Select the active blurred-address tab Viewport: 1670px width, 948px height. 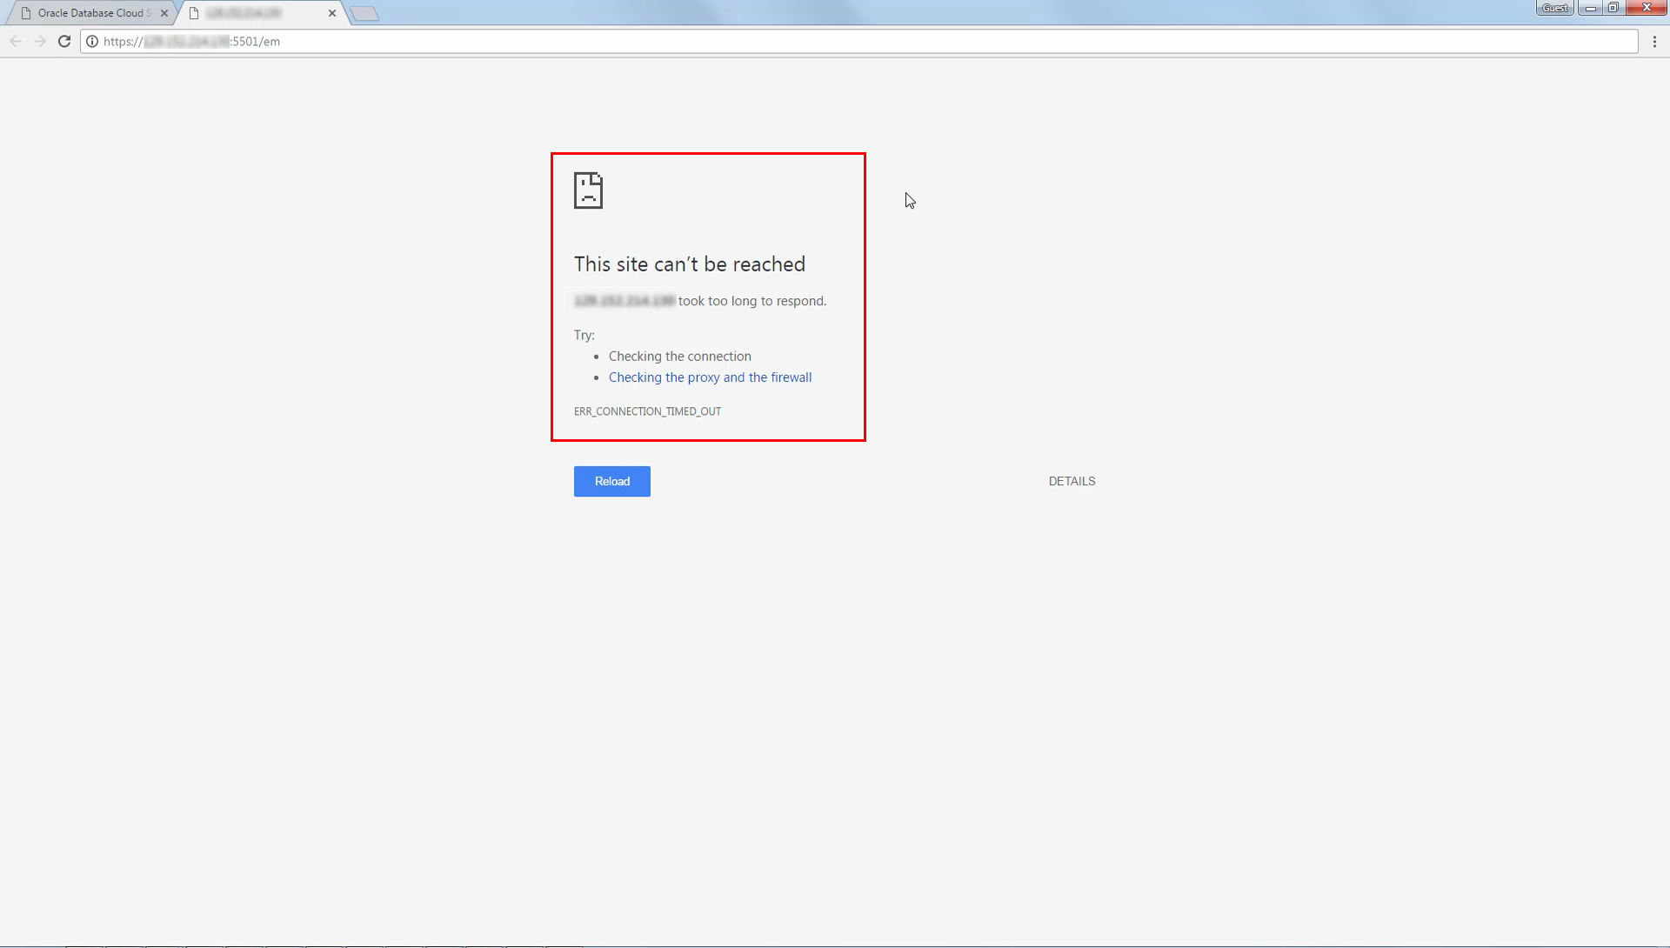point(261,13)
